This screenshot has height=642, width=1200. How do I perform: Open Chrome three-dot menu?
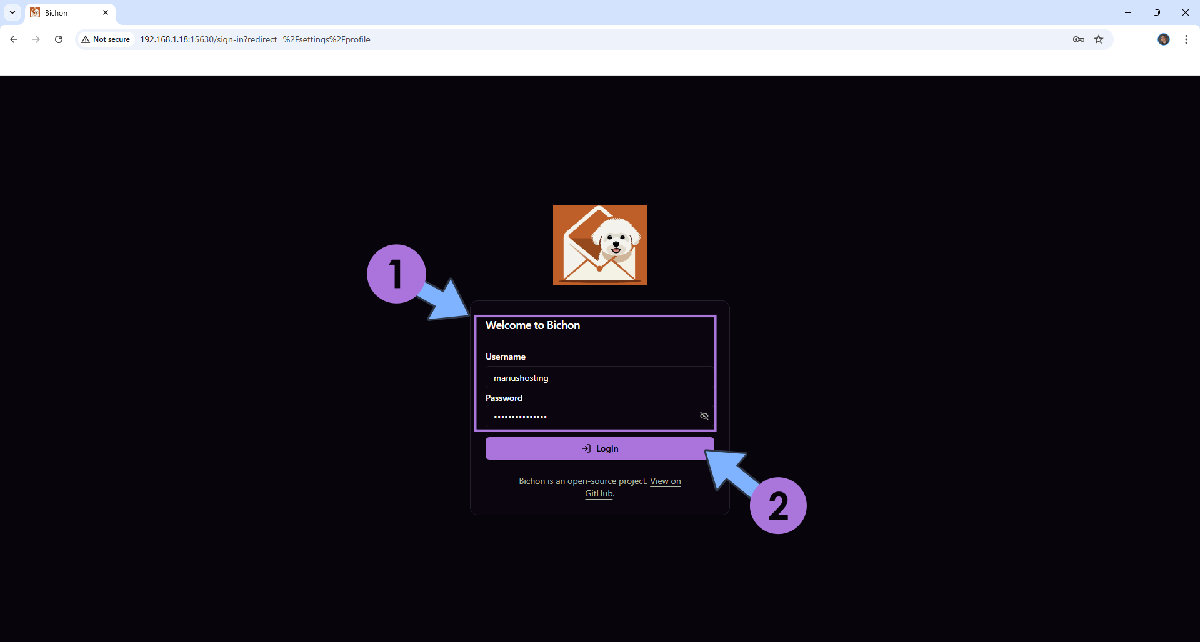point(1186,39)
